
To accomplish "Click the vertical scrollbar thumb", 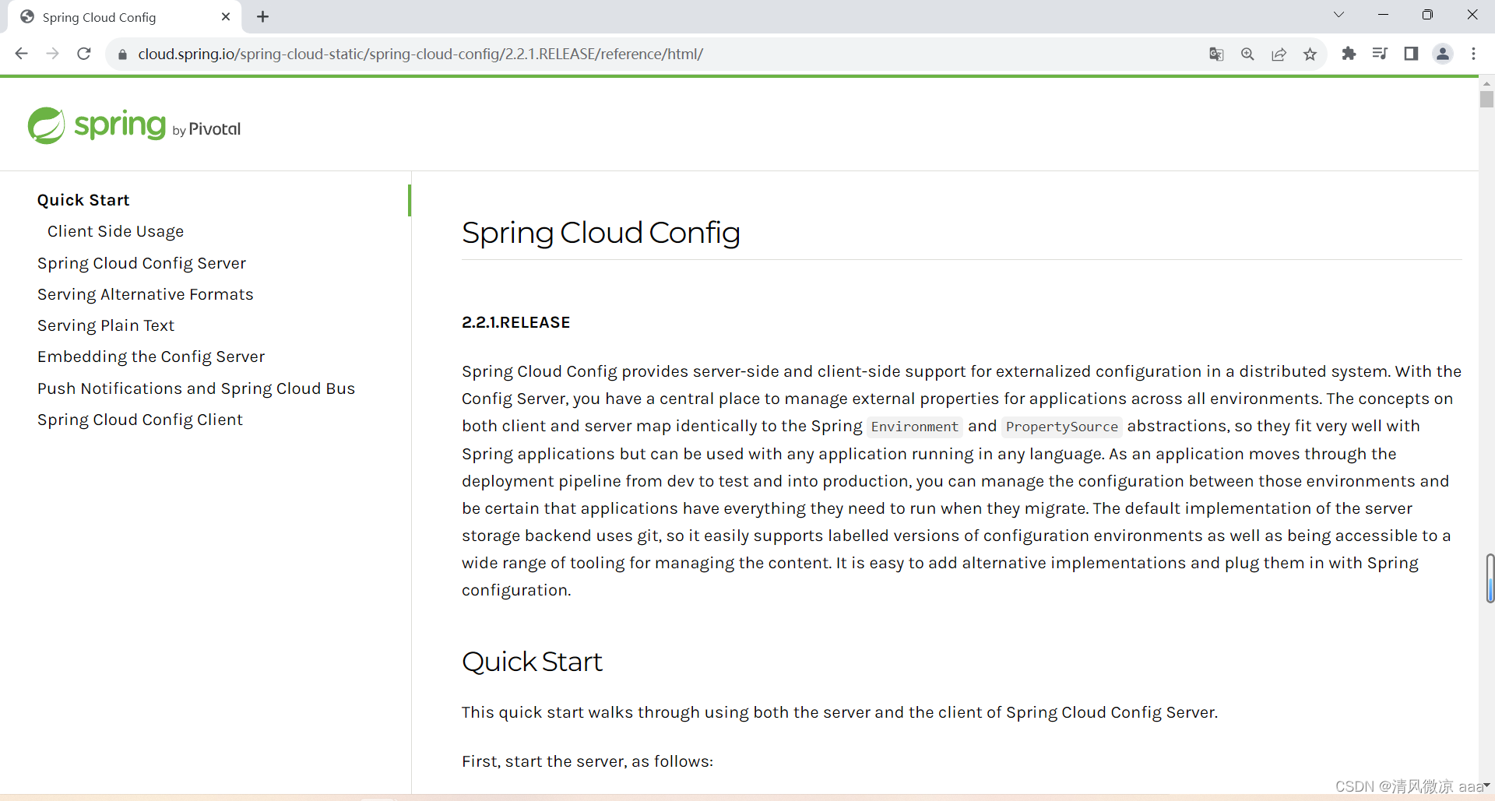I will [1486, 99].
